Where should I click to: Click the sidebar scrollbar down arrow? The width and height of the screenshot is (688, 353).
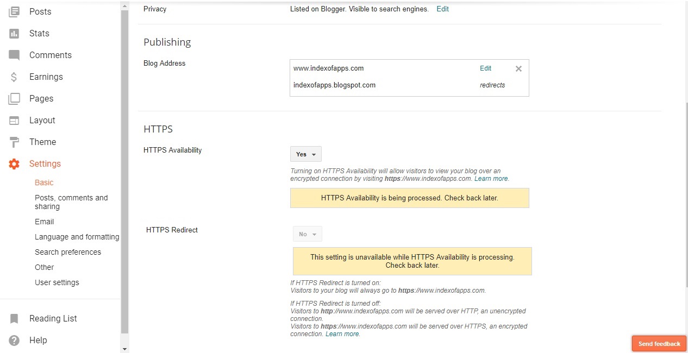click(124, 348)
